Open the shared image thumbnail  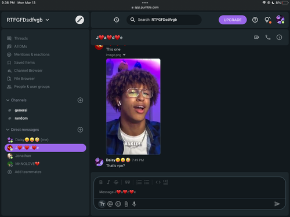133,106
